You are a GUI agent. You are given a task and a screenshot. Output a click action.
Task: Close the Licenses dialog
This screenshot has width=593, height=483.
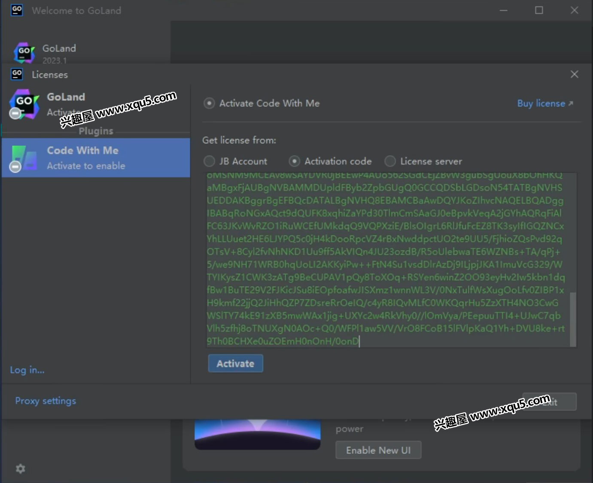click(x=574, y=74)
